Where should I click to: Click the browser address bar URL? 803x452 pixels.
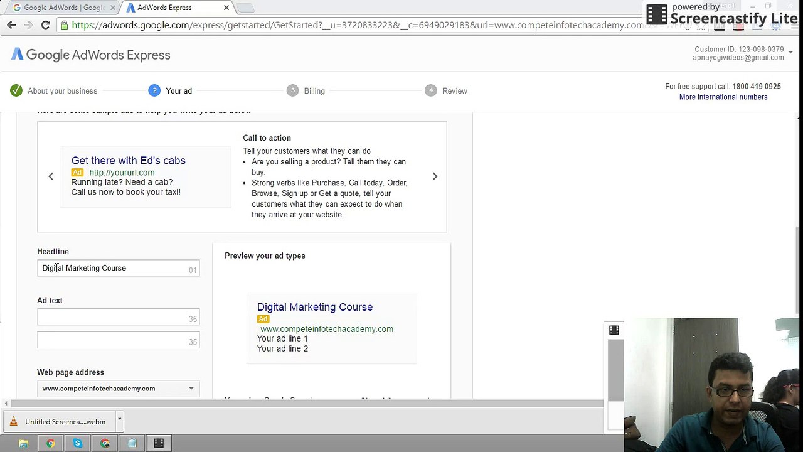click(x=356, y=25)
